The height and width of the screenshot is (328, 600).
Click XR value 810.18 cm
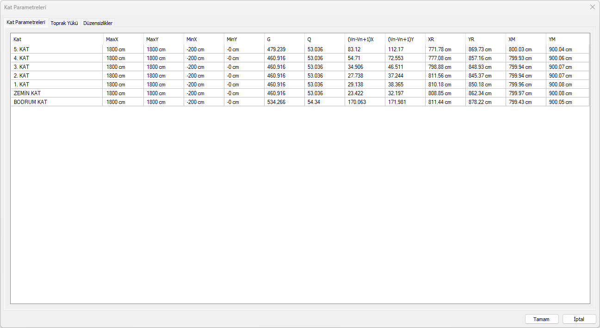click(x=445, y=85)
